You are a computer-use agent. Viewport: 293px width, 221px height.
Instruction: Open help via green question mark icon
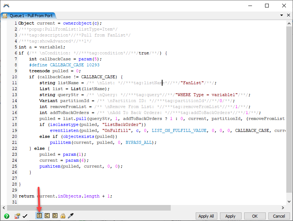coord(7,216)
